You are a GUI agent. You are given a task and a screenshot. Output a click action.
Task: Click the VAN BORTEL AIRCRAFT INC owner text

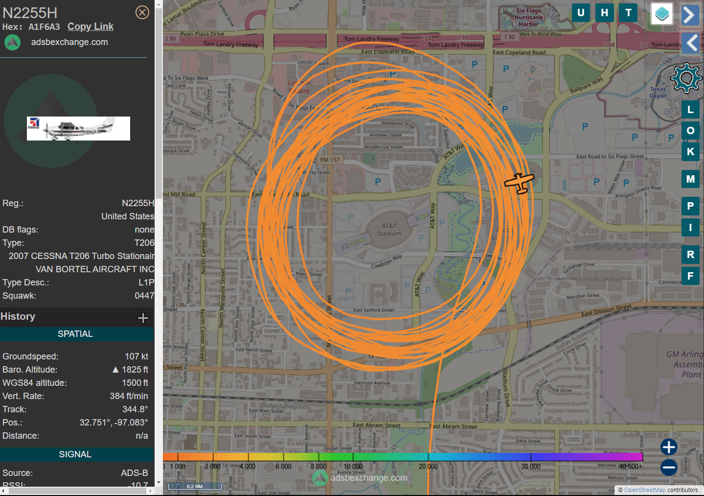pyautogui.click(x=95, y=269)
